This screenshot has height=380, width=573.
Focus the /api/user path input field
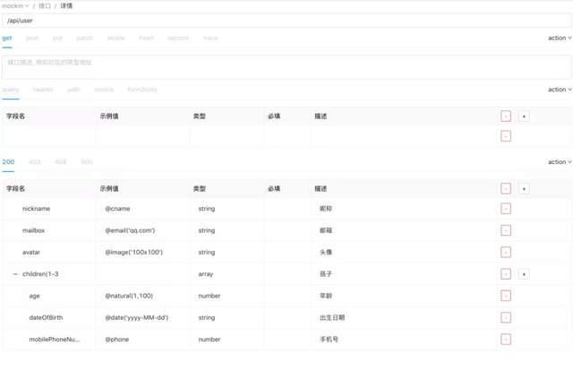[x=286, y=21]
